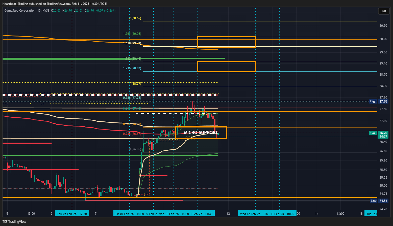
Task: Click the first 13:00 on the time axis
Action: coord(31,214)
